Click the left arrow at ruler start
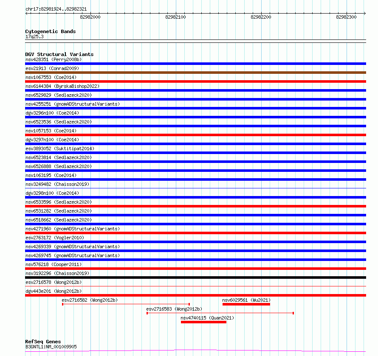The image size is (378, 356). pyautogui.click(x=26, y=13)
